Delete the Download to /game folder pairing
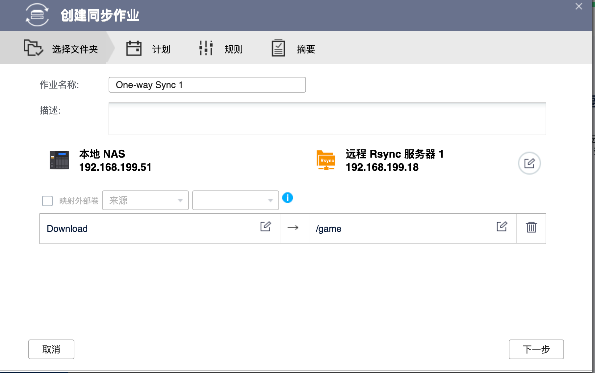This screenshot has width=595, height=373. (531, 227)
